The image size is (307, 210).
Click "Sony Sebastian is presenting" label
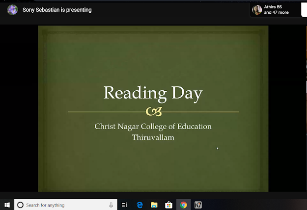(57, 10)
